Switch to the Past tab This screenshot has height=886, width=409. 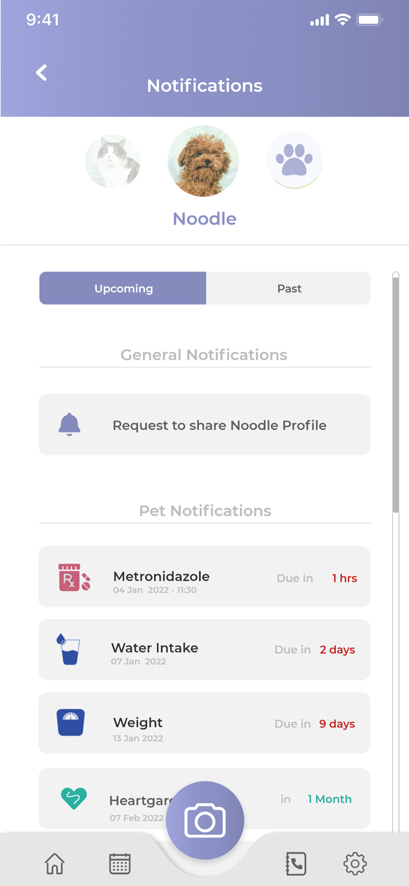(x=289, y=288)
